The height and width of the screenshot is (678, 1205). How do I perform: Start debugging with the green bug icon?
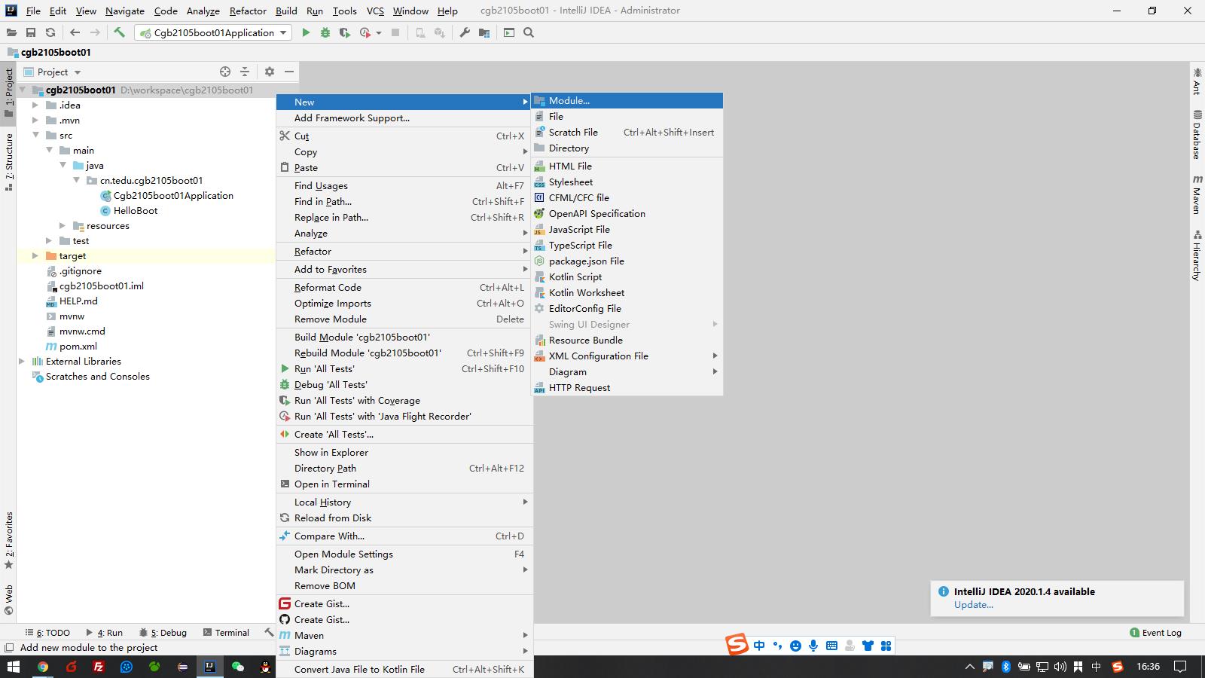tap(325, 32)
